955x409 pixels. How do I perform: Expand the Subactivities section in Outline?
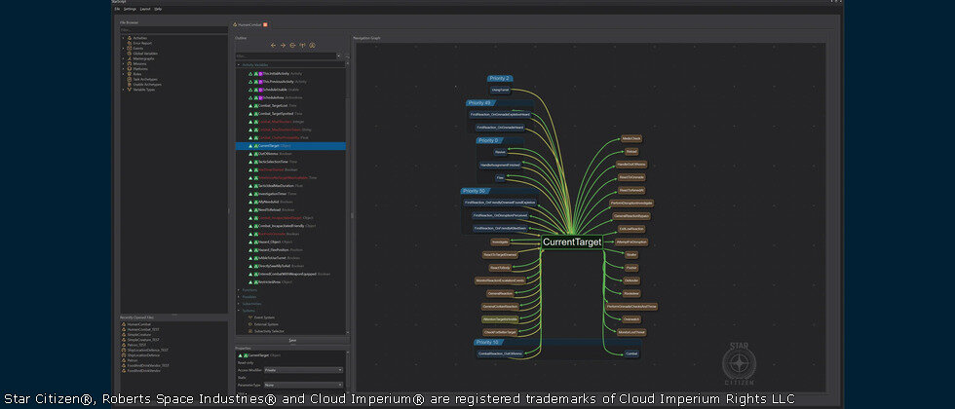pyautogui.click(x=238, y=303)
